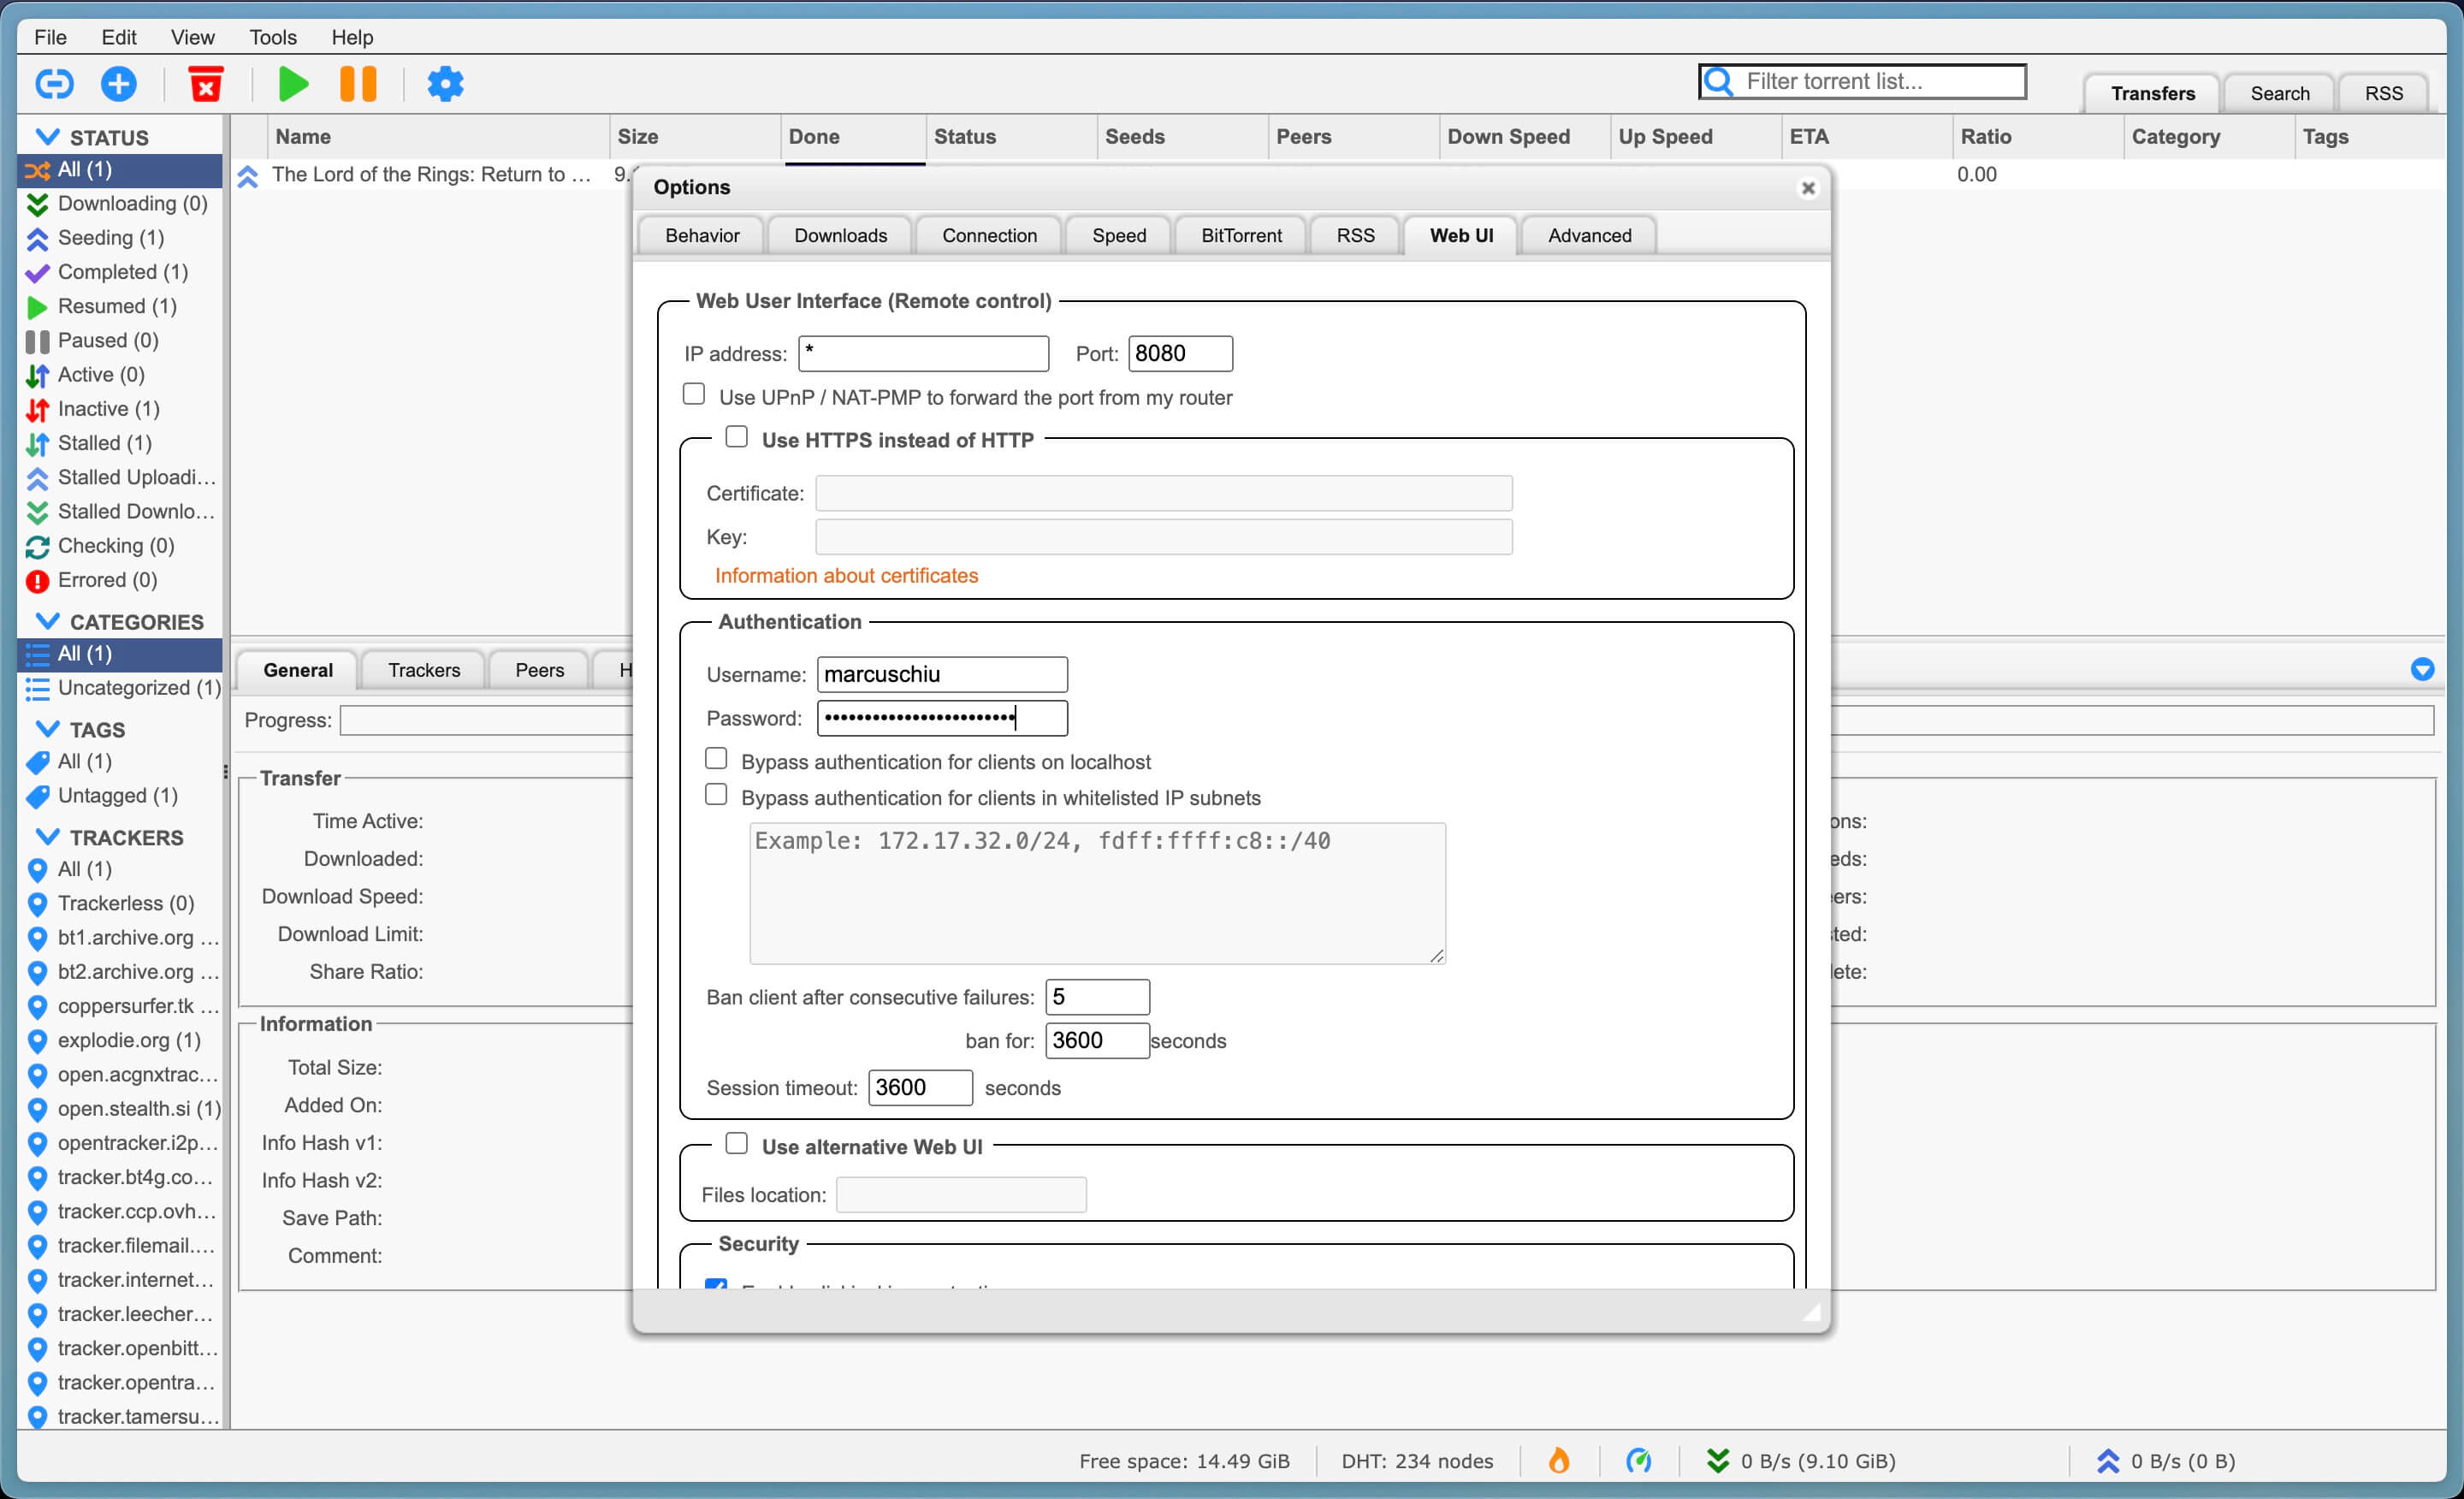Select the Paused (0) status filter
Image resolution: width=2464 pixels, height=1499 pixels.
pos(120,341)
